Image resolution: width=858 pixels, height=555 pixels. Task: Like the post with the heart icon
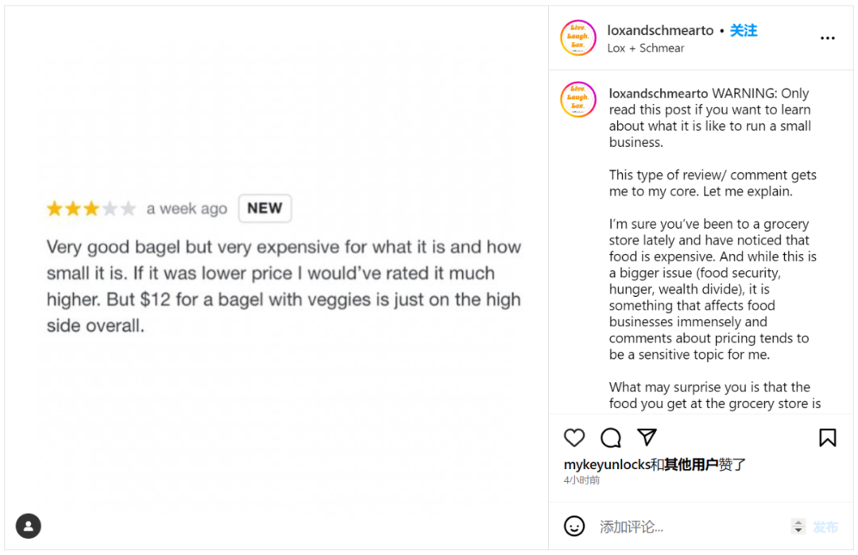pyautogui.click(x=574, y=437)
